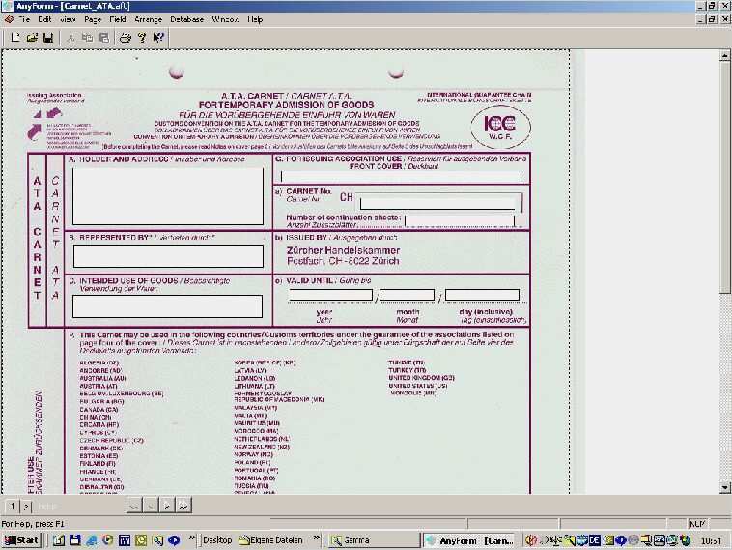The width and height of the screenshot is (732, 550).
Task: Click the Word quick launch icon
Action: tap(125, 540)
